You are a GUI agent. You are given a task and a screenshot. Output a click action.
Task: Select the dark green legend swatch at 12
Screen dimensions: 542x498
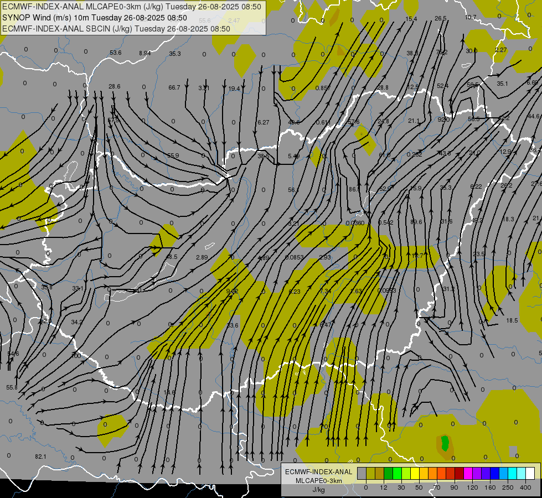389,473
